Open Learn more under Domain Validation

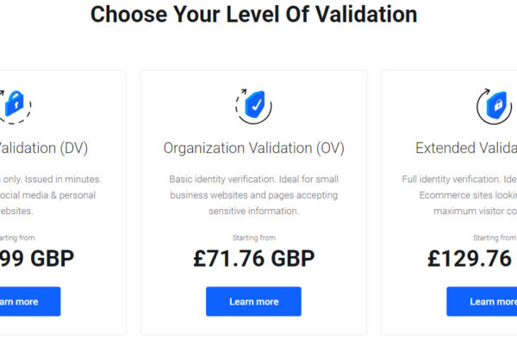(x=30, y=302)
